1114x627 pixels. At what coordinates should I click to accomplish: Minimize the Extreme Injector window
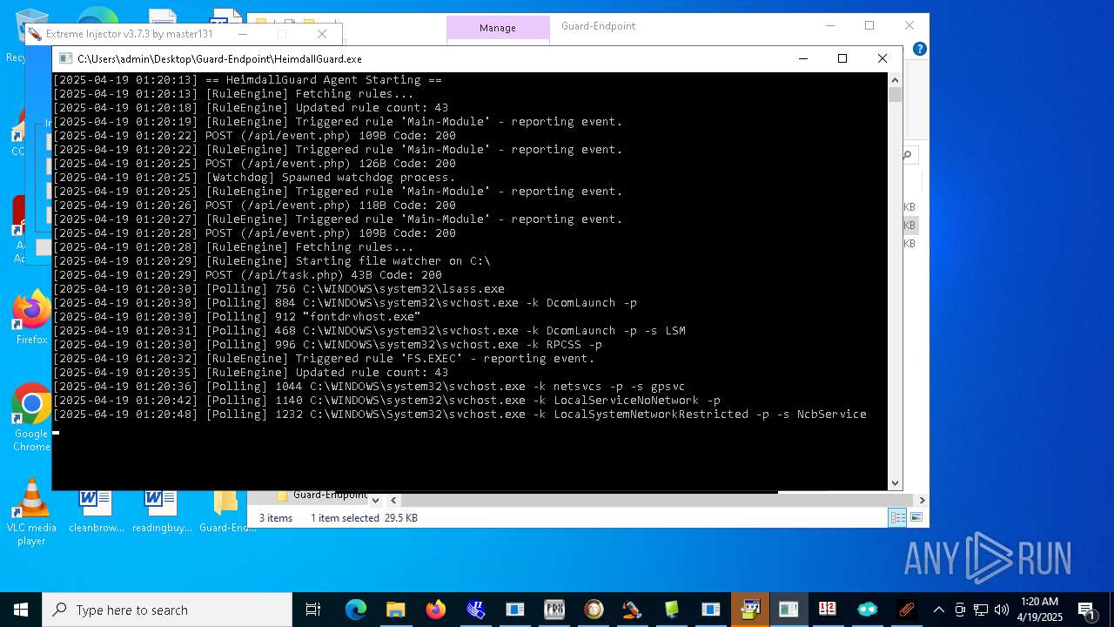click(243, 34)
